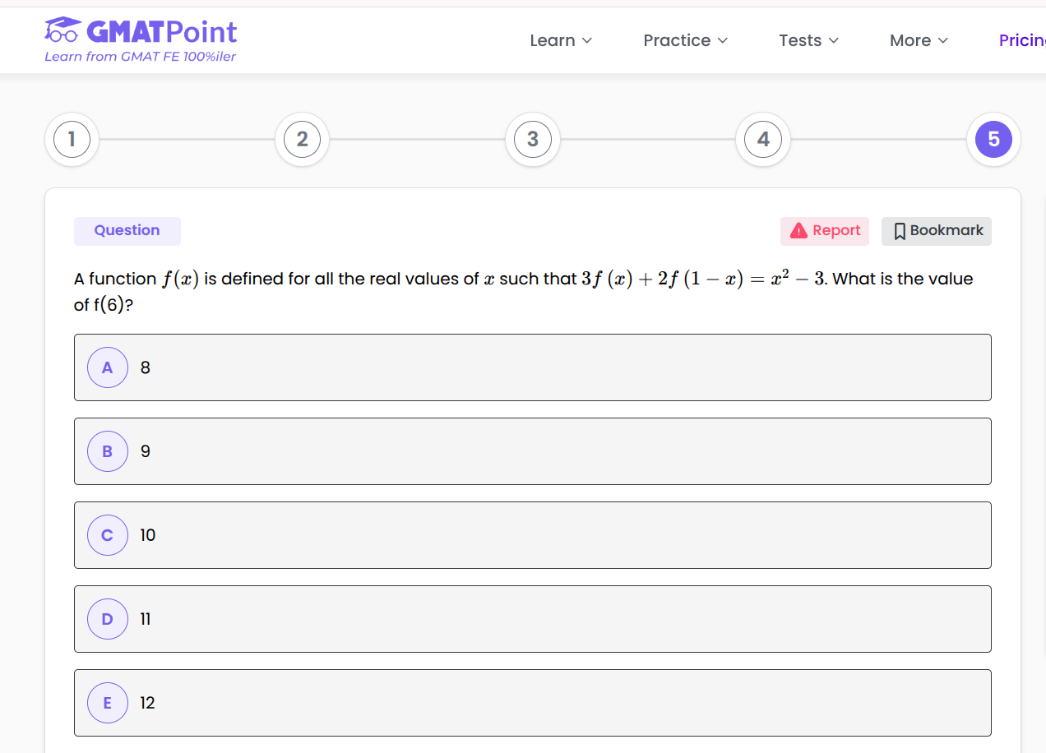Screen dimensions: 1046x753
Task: Go to the Pricing page link
Action: (x=1021, y=40)
